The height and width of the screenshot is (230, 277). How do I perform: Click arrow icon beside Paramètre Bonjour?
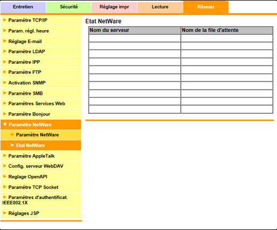pos(5,114)
